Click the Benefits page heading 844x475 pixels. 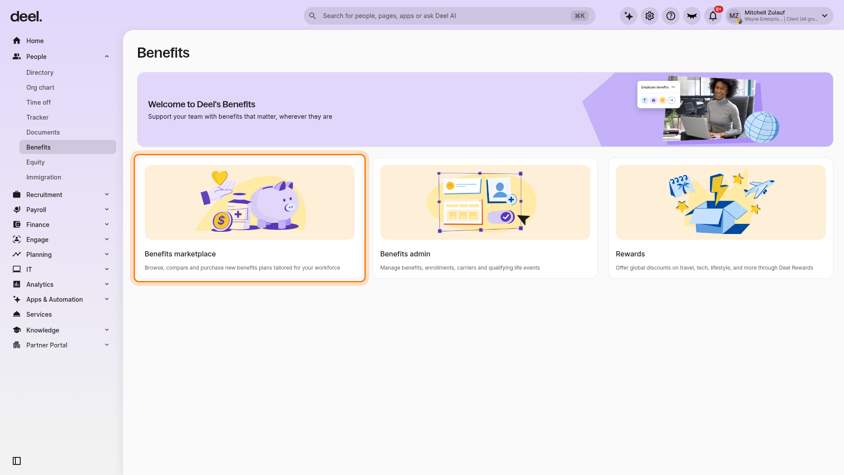click(163, 53)
